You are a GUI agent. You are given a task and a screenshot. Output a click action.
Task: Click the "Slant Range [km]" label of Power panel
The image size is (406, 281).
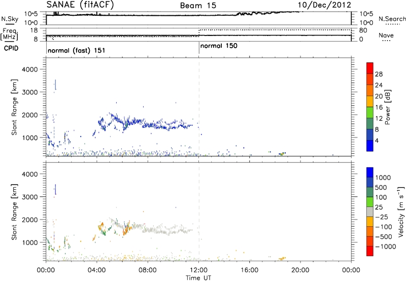click(x=14, y=107)
